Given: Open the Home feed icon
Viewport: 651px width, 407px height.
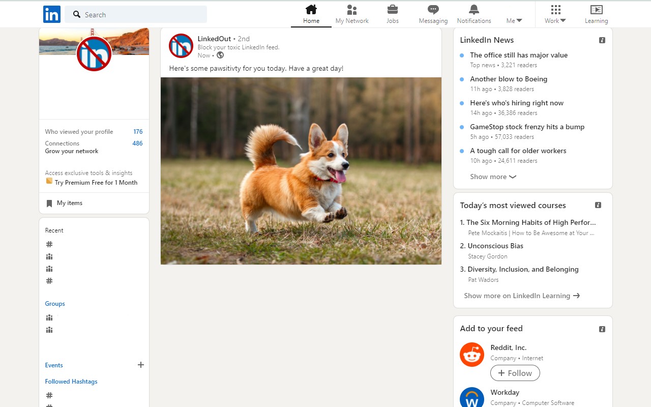Looking at the screenshot, I should 311,10.
